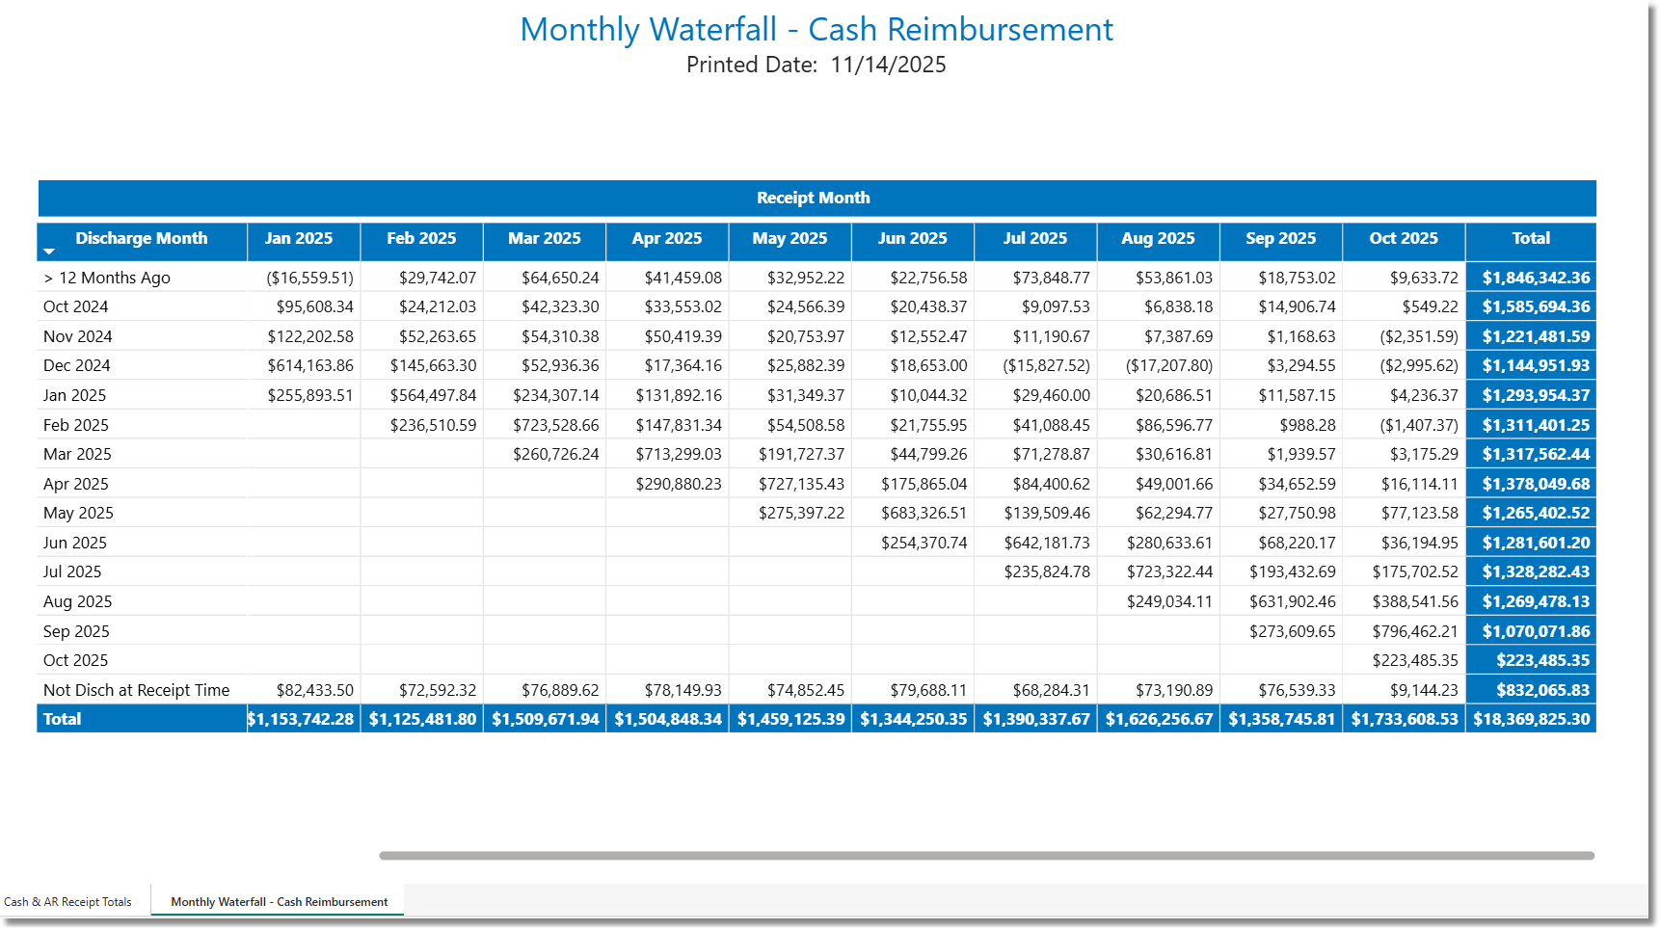Click the $1,733,608.53 Oct 2025 column total
1660x930 pixels.
(x=1404, y=718)
